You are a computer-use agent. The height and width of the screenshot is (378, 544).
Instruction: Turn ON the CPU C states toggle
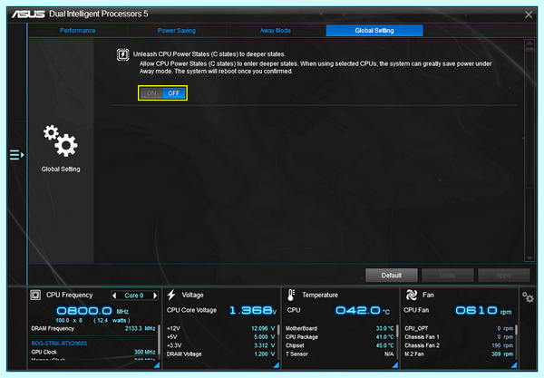point(151,93)
